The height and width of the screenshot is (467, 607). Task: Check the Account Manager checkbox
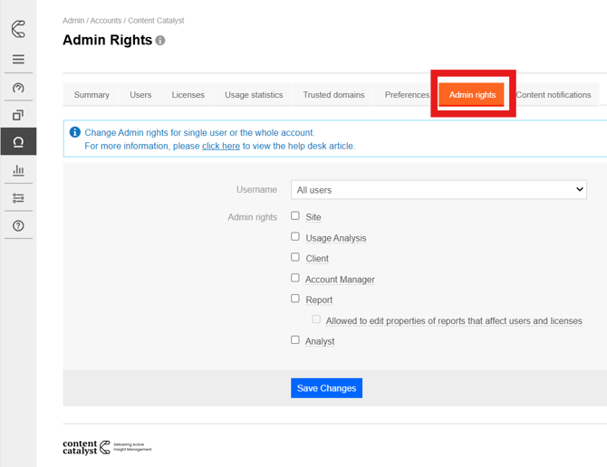point(295,279)
